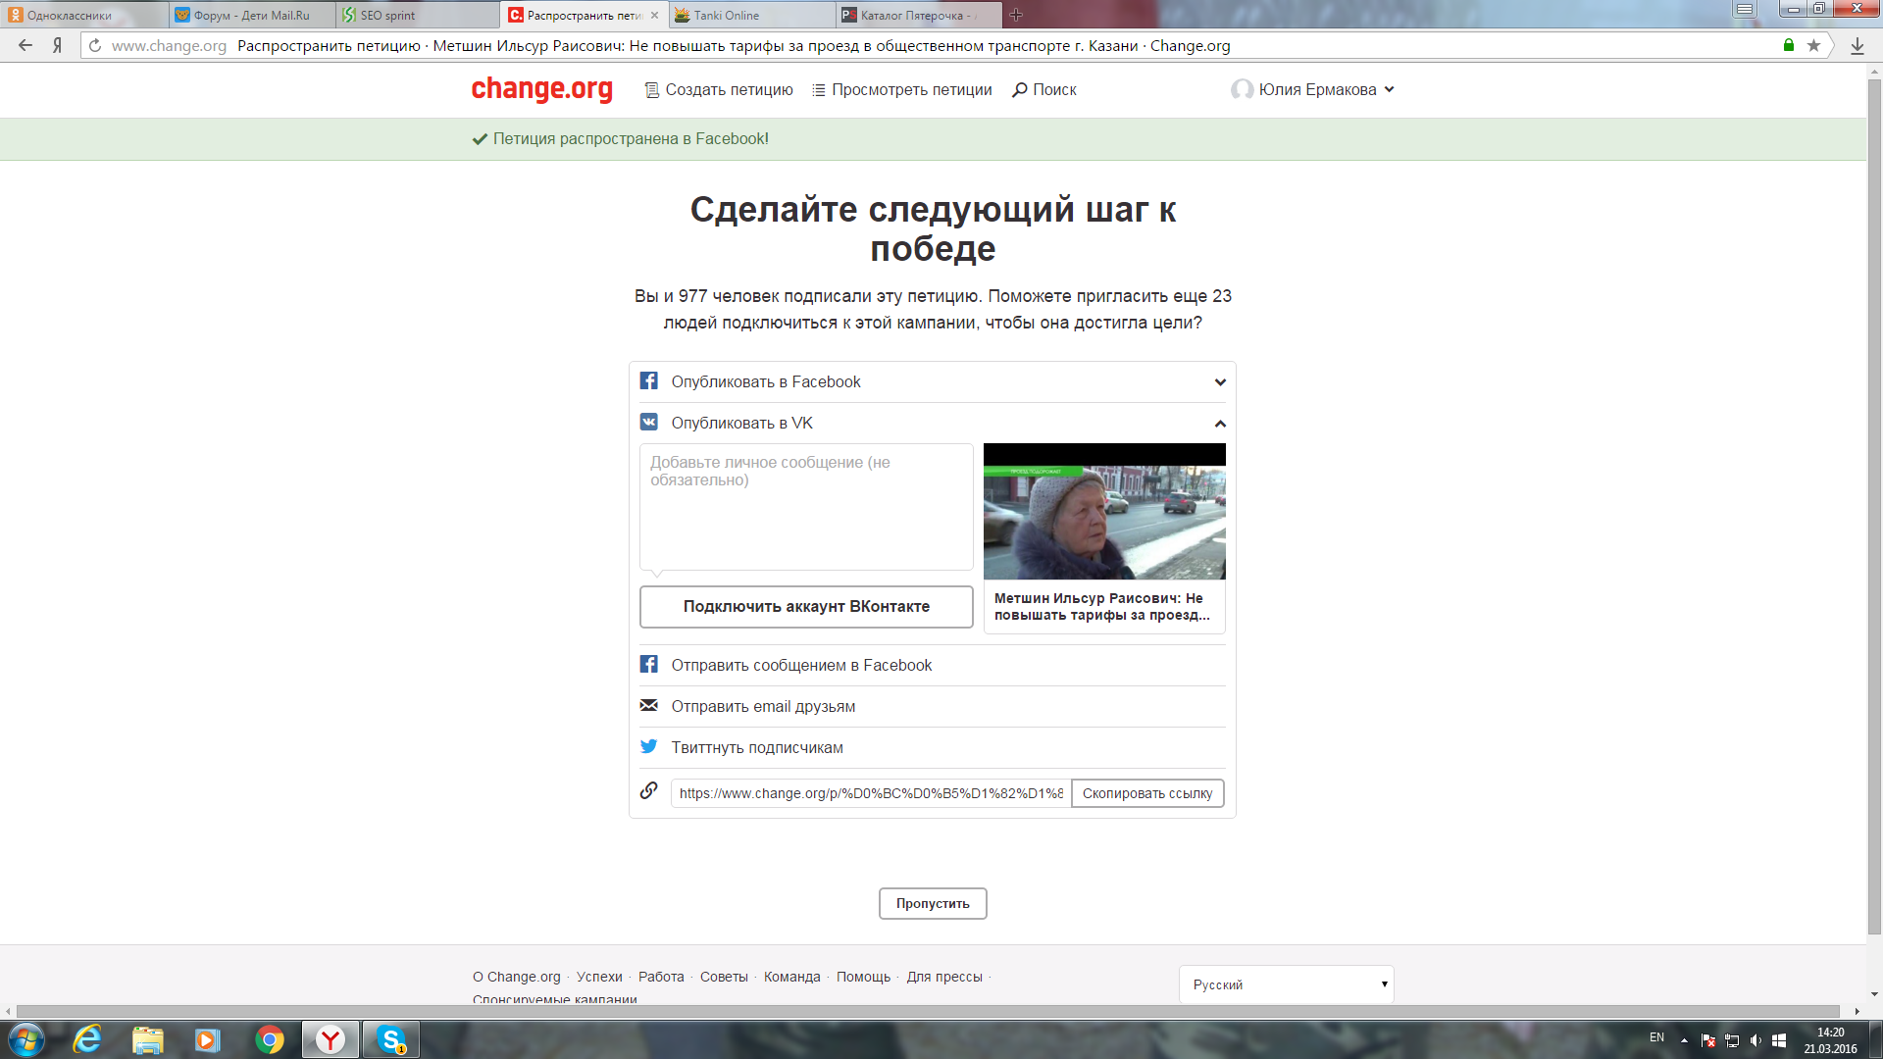Close the Распространить петицию tab
The width and height of the screenshot is (1883, 1059).
coord(654,15)
